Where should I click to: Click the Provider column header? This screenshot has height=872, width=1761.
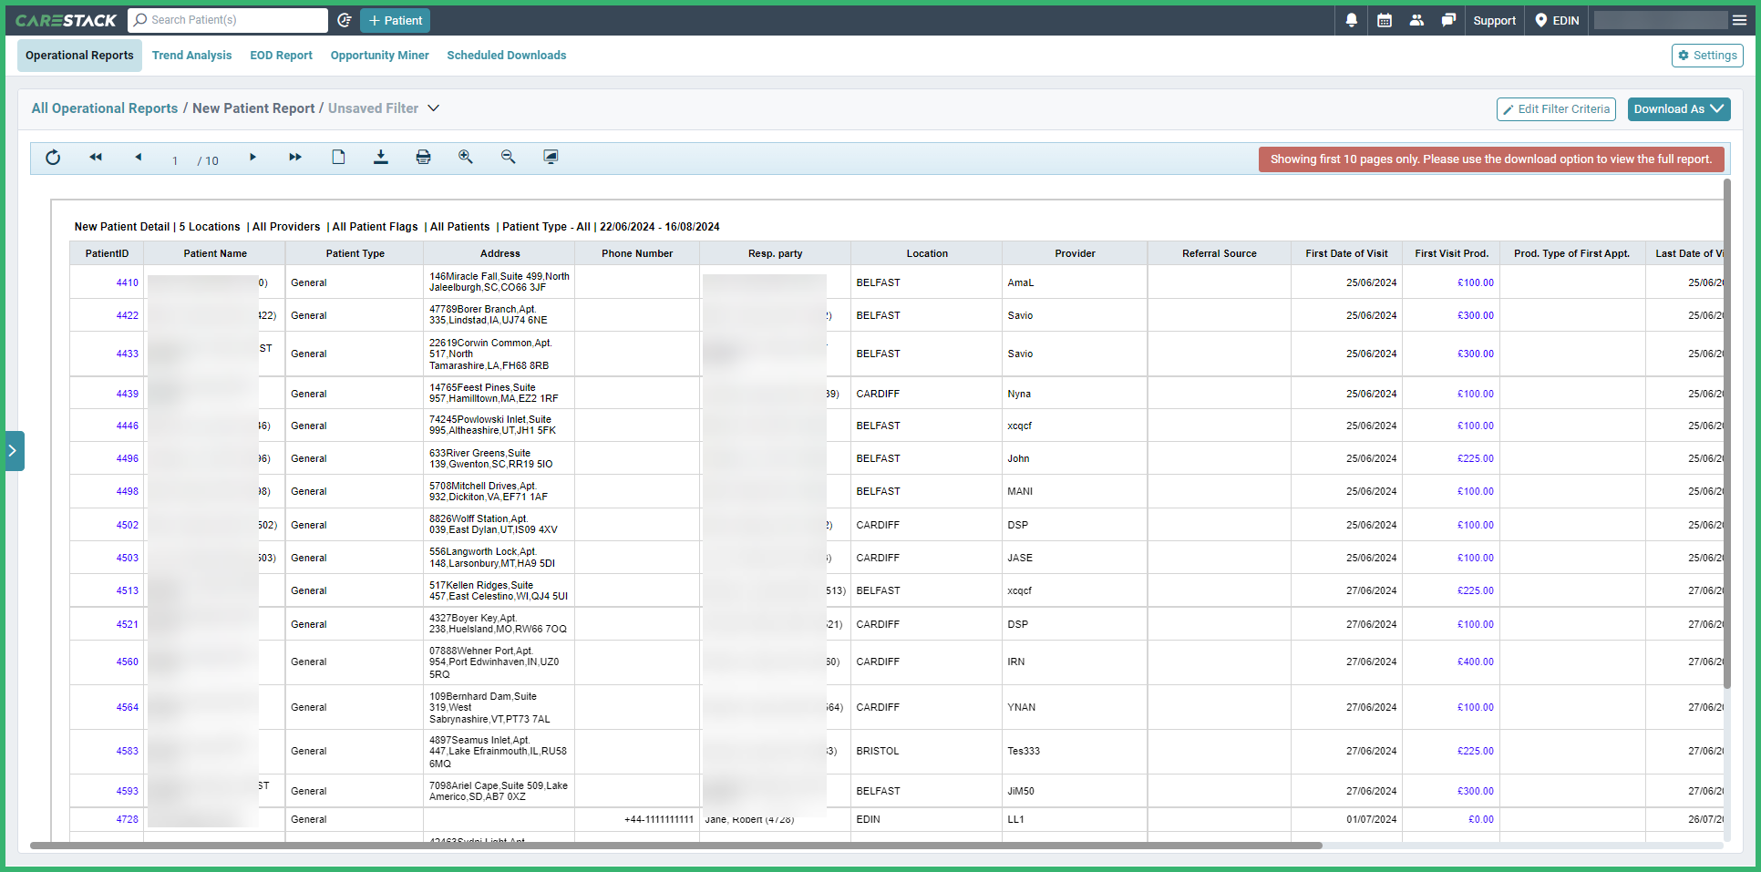[x=1075, y=253]
